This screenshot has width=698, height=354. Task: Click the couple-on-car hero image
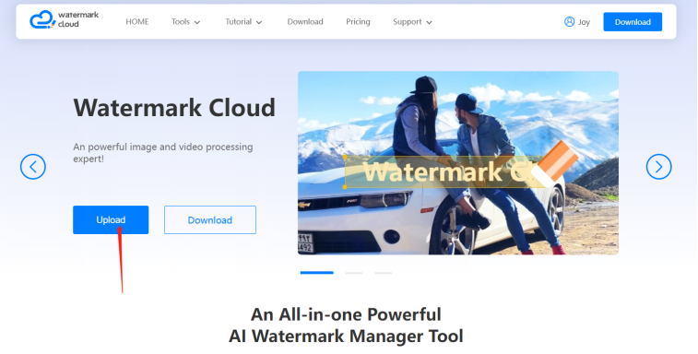pos(458,163)
